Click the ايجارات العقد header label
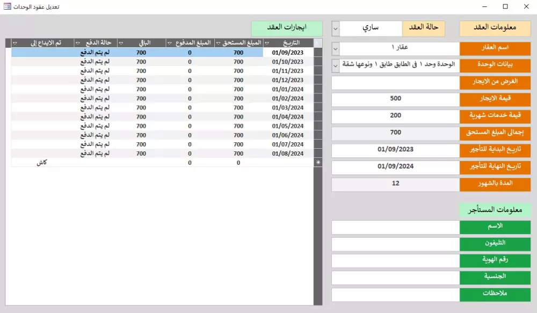Image resolution: width=537 pixels, height=313 pixels. 288,28
